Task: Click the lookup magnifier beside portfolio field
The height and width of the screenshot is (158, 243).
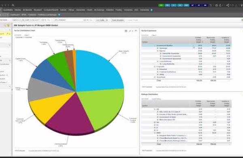Action: 49,20
